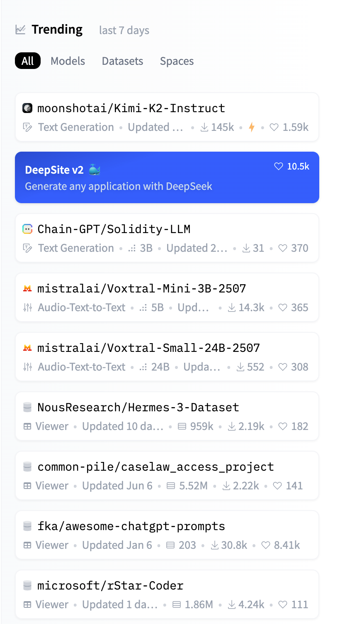Click the Chain-GPT avatar icon
The height and width of the screenshot is (624, 340).
27,229
